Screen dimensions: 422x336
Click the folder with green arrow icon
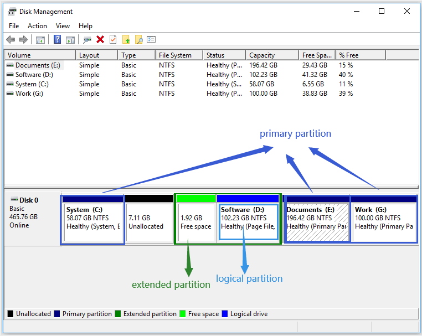point(126,39)
